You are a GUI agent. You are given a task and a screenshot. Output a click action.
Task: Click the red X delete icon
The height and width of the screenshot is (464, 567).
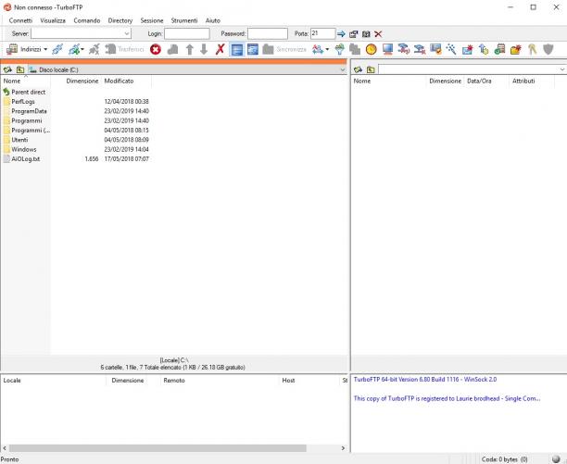pos(220,49)
